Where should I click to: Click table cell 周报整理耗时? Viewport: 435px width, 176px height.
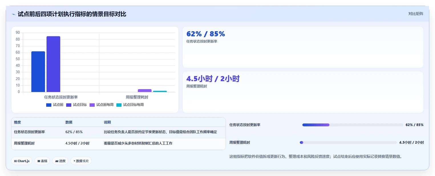(x=24, y=143)
